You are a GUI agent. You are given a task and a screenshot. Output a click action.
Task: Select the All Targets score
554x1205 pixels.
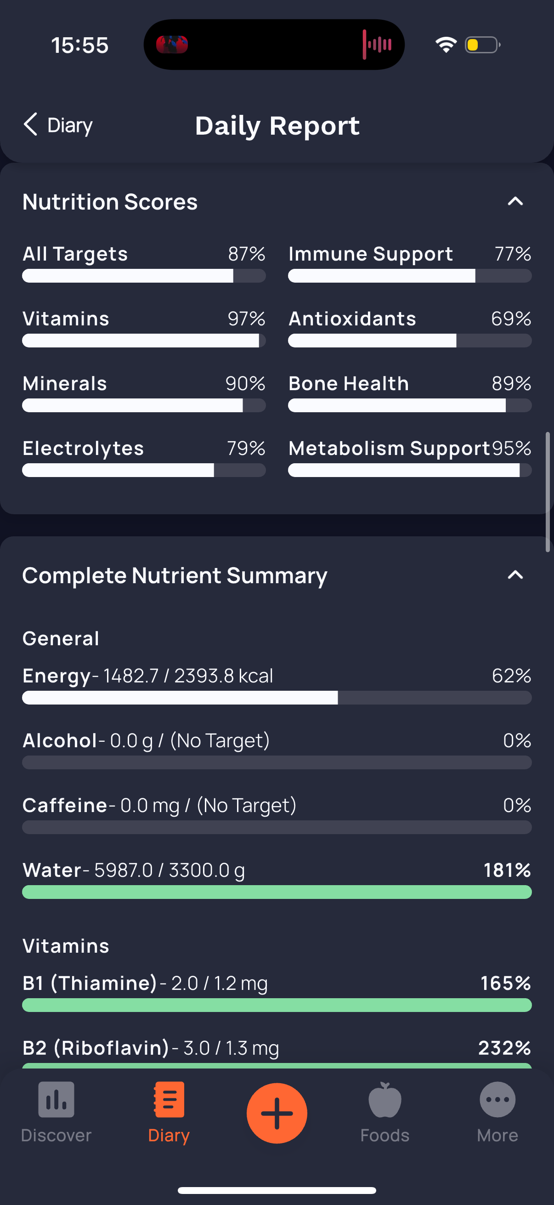[x=144, y=263]
